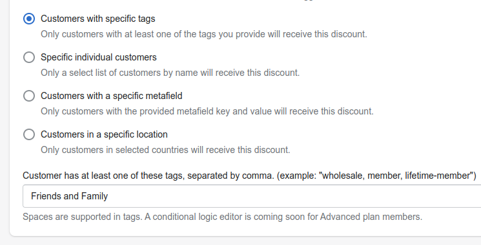Click the 'Customers in a specific location' label

coord(104,134)
